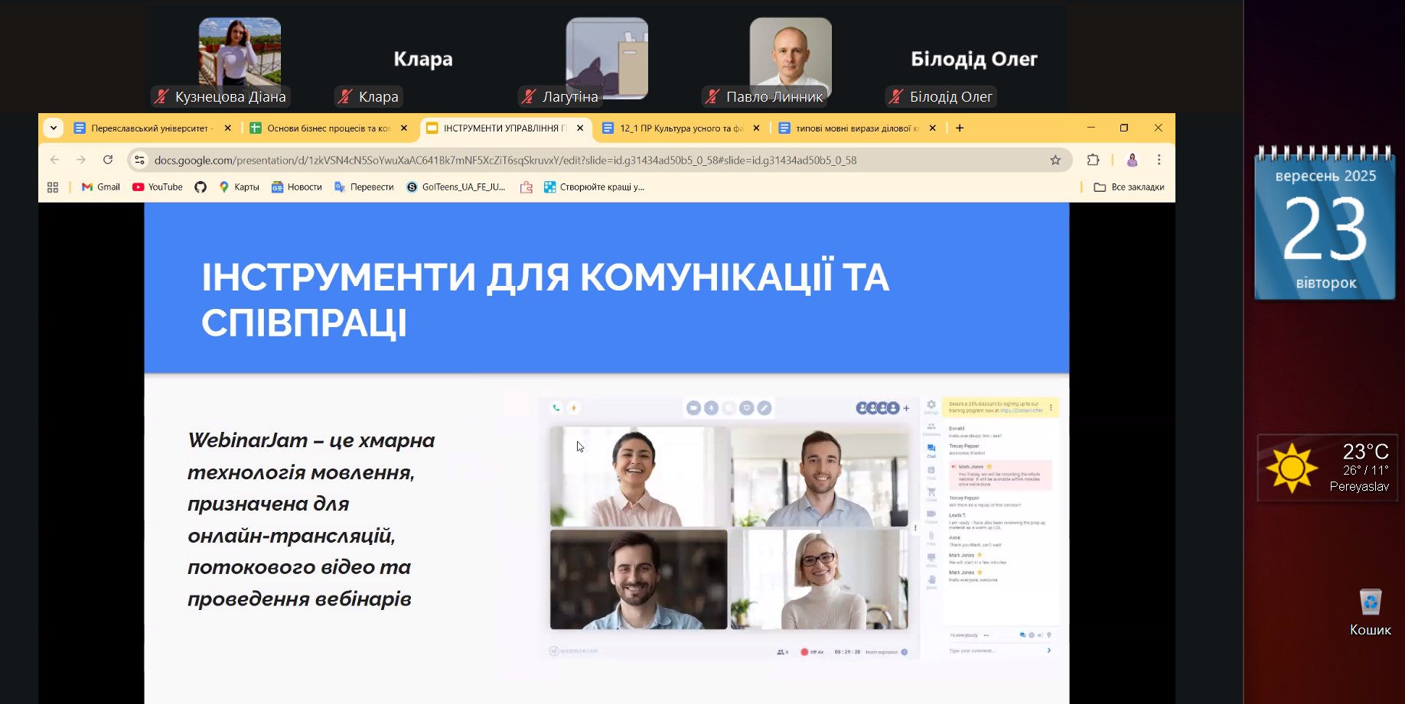1405x704 pixels.
Task: Open the Gmail bookmark
Action: pyautogui.click(x=101, y=187)
